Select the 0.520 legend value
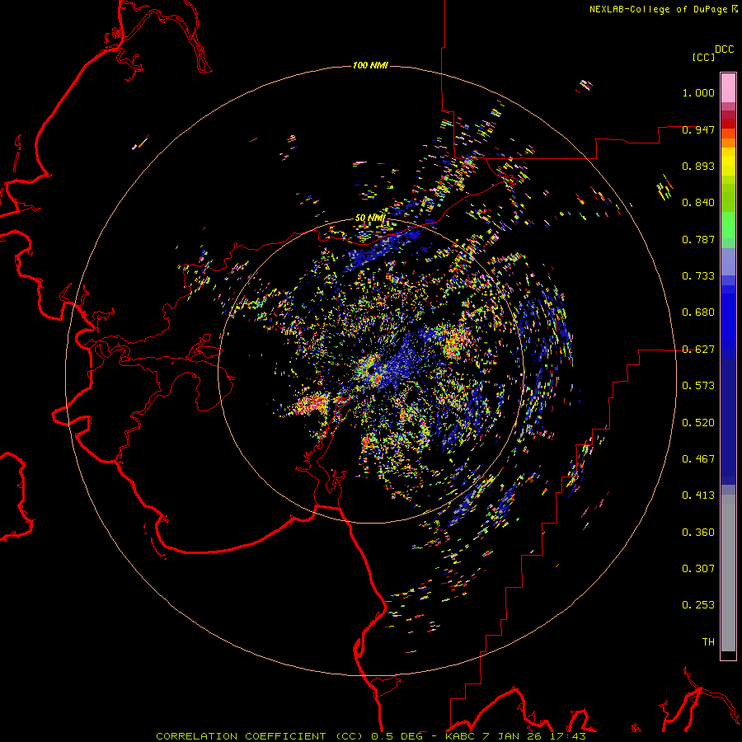 pos(698,423)
